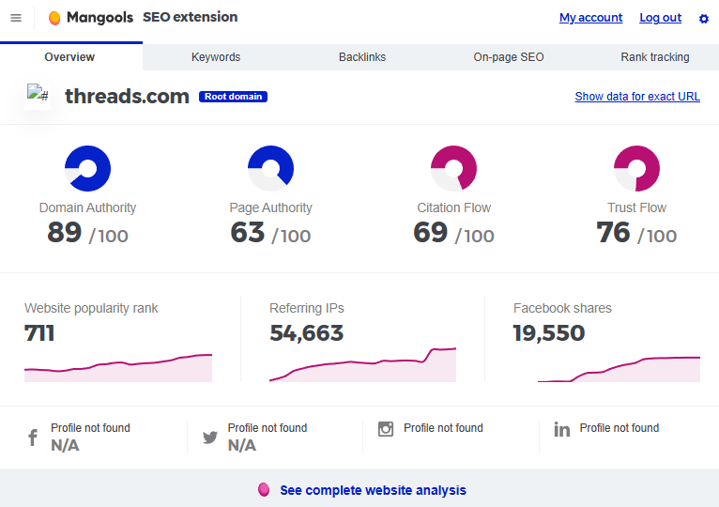Click the N/A value under Facebook
The height and width of the screenshot is (507, 719).
coord(65,446)
